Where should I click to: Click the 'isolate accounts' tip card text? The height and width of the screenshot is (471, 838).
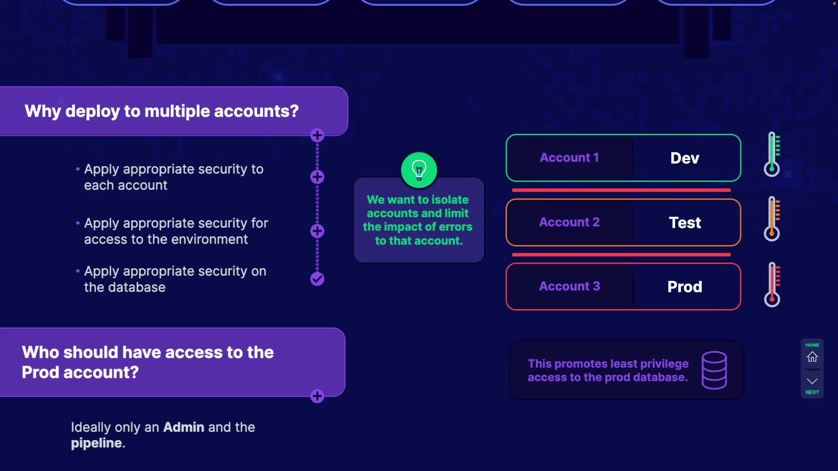[x=418, y=220]
